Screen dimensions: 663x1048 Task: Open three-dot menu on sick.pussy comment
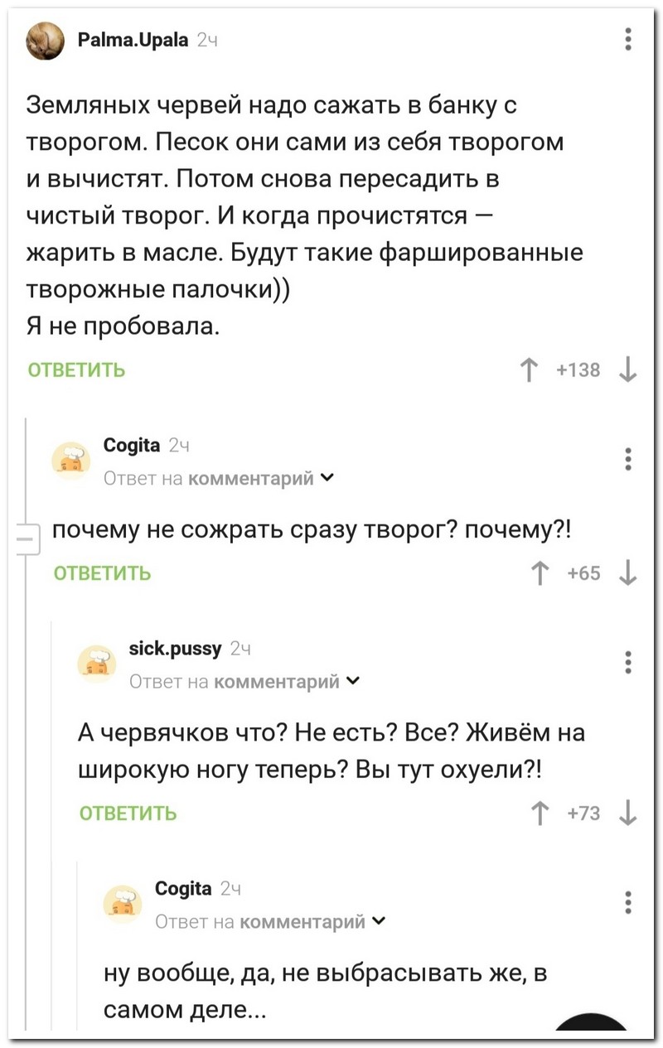pos(628,662)
